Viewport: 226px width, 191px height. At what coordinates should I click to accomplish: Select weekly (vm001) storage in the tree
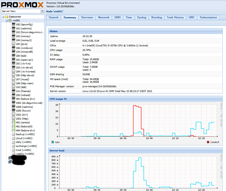point(25,154)
